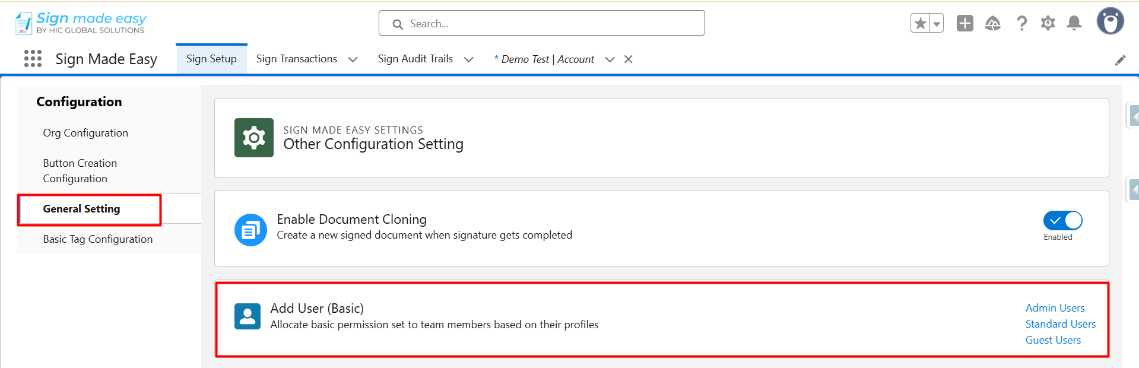This screenshot has width=1139, height=368.
Task: Click the Standard Users link
Action: coord(1060,324)
